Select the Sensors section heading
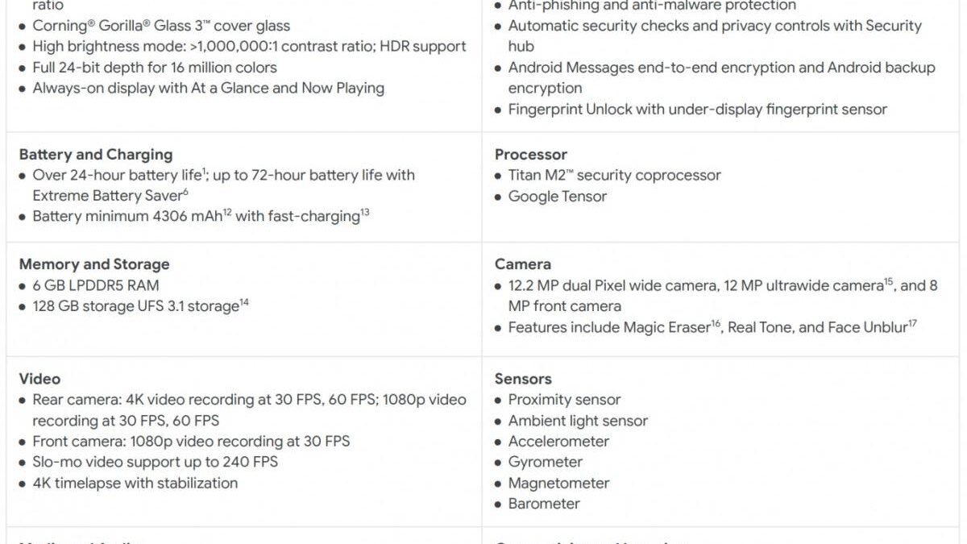 click(523, 379)
